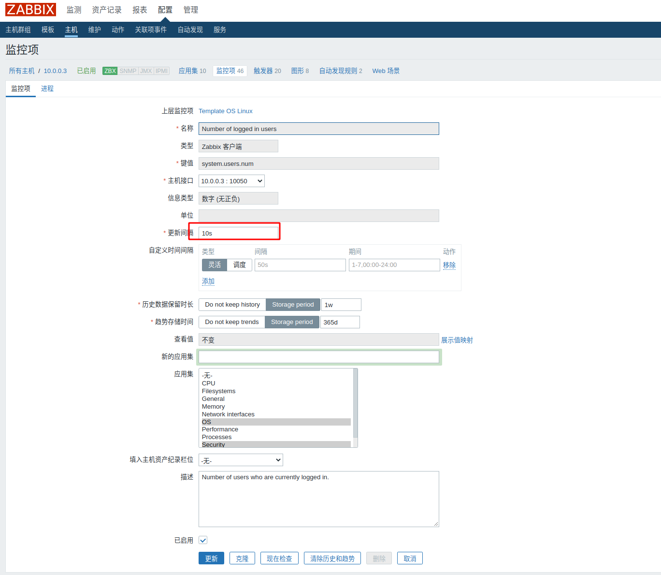Viewport: 661px width, 575px height.
Task: Open 监控项 46 link
Action: pos(230,71)
